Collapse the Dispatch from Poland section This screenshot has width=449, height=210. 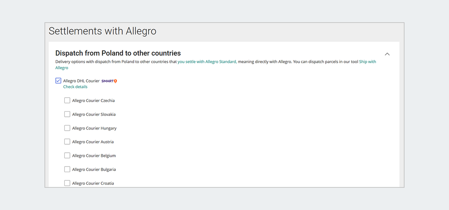[387, 54]
